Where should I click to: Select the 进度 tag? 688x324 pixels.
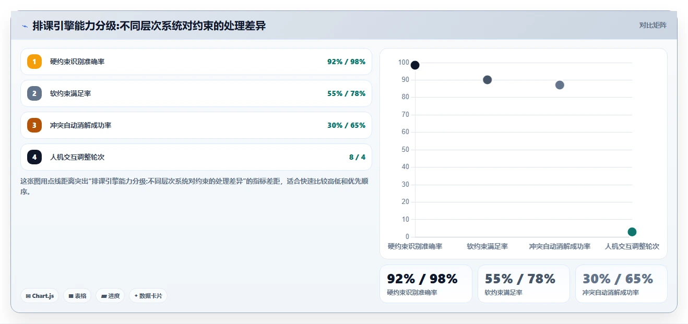(x=110, y=296)
